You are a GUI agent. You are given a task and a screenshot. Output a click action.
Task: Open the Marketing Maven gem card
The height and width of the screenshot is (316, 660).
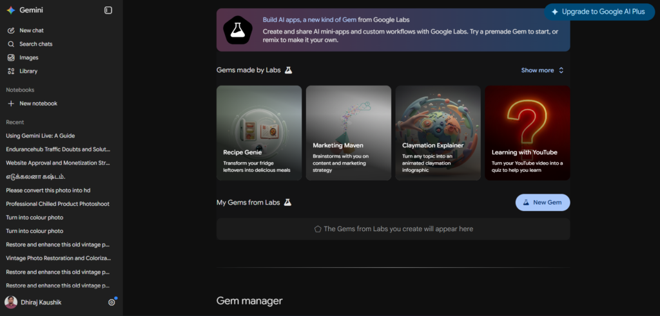[349, 133]
